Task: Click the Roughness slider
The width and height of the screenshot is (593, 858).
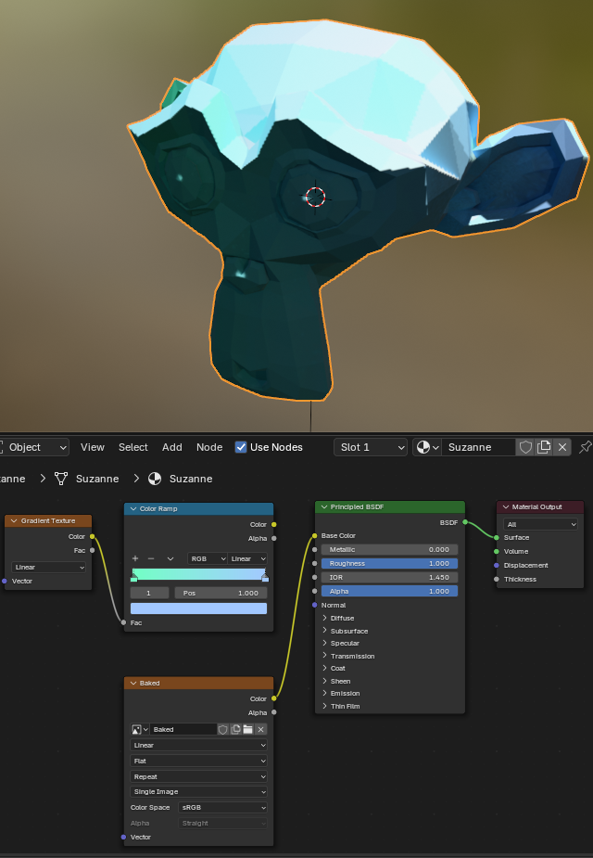Action: [x=390, y=563]
